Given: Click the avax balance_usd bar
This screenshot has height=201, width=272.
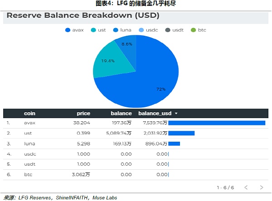Looking at the screenshot, I should 217,123.
